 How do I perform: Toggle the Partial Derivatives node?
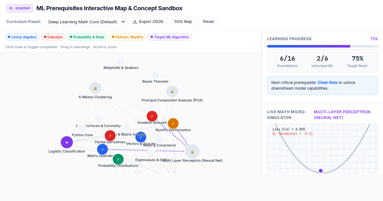[x=110, y=136]
